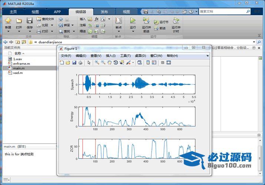Click the 保存 (Save) floppy disk icon
Screen dimensions: 265x185
point(30,20)
